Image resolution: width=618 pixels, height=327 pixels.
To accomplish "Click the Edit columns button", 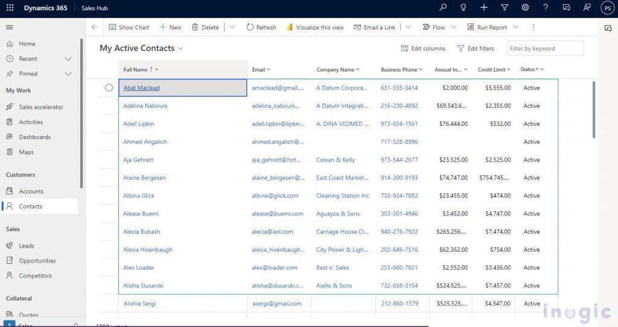I will click(x=423, y=48).
